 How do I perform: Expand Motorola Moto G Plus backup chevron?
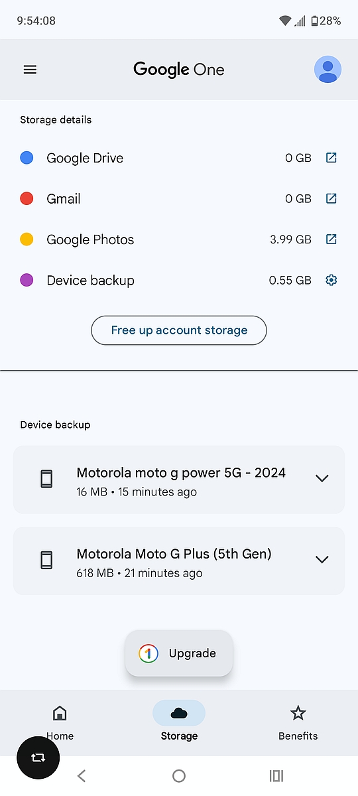tap(322, 559)
